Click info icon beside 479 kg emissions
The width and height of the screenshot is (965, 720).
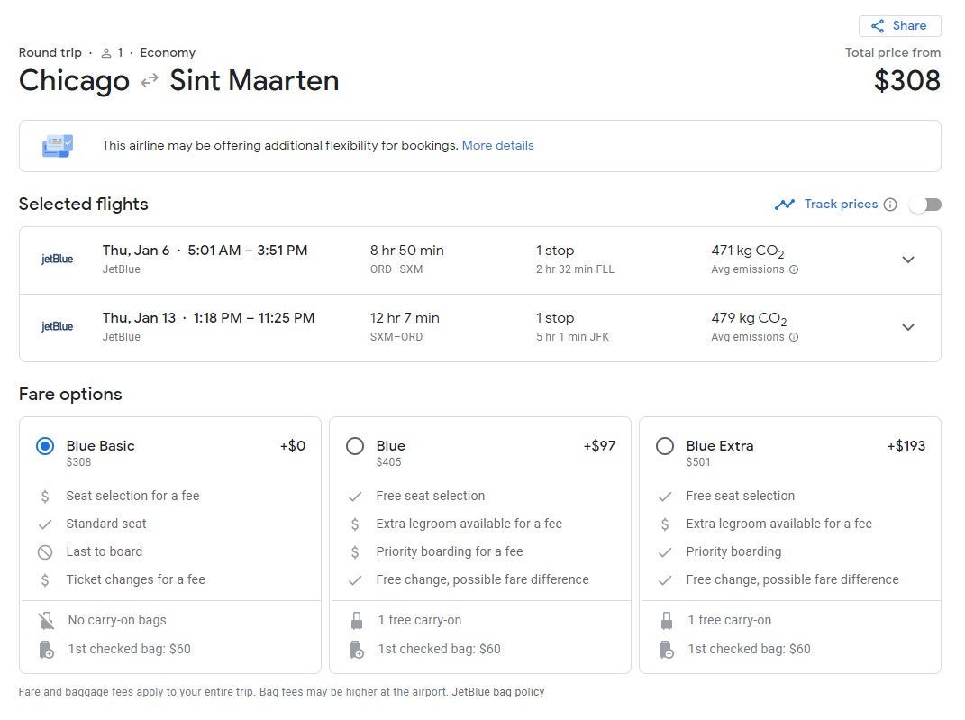tap(794, 337)
